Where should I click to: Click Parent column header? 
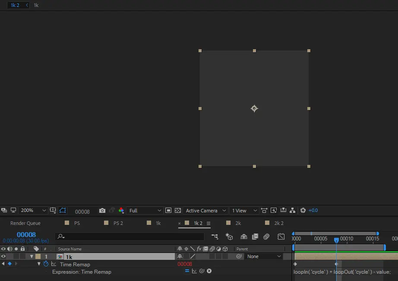click(242, 249)
